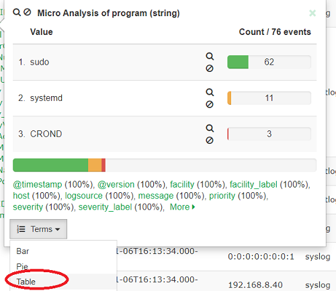Select Pie from the Terms menu

click(x=22, y=266)
